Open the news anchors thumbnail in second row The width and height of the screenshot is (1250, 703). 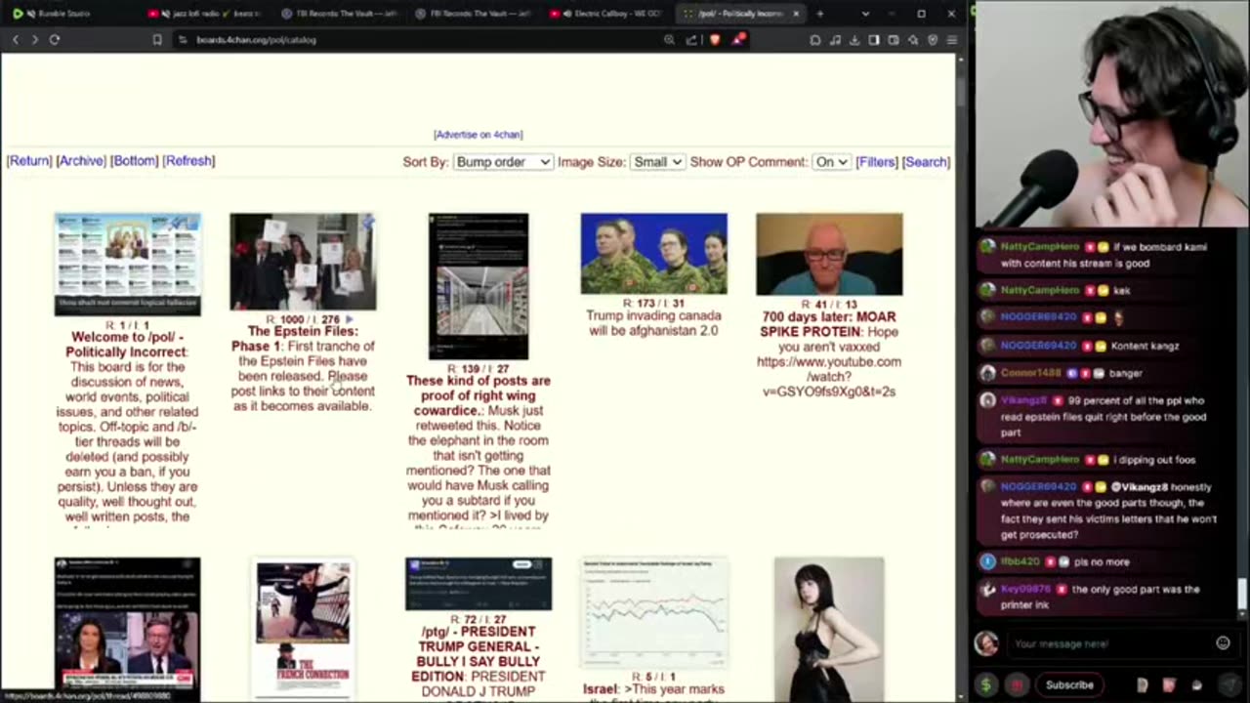tap(128, 625)
